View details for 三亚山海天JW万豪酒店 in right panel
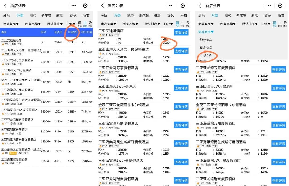The image size is (289, 186). 279,88
